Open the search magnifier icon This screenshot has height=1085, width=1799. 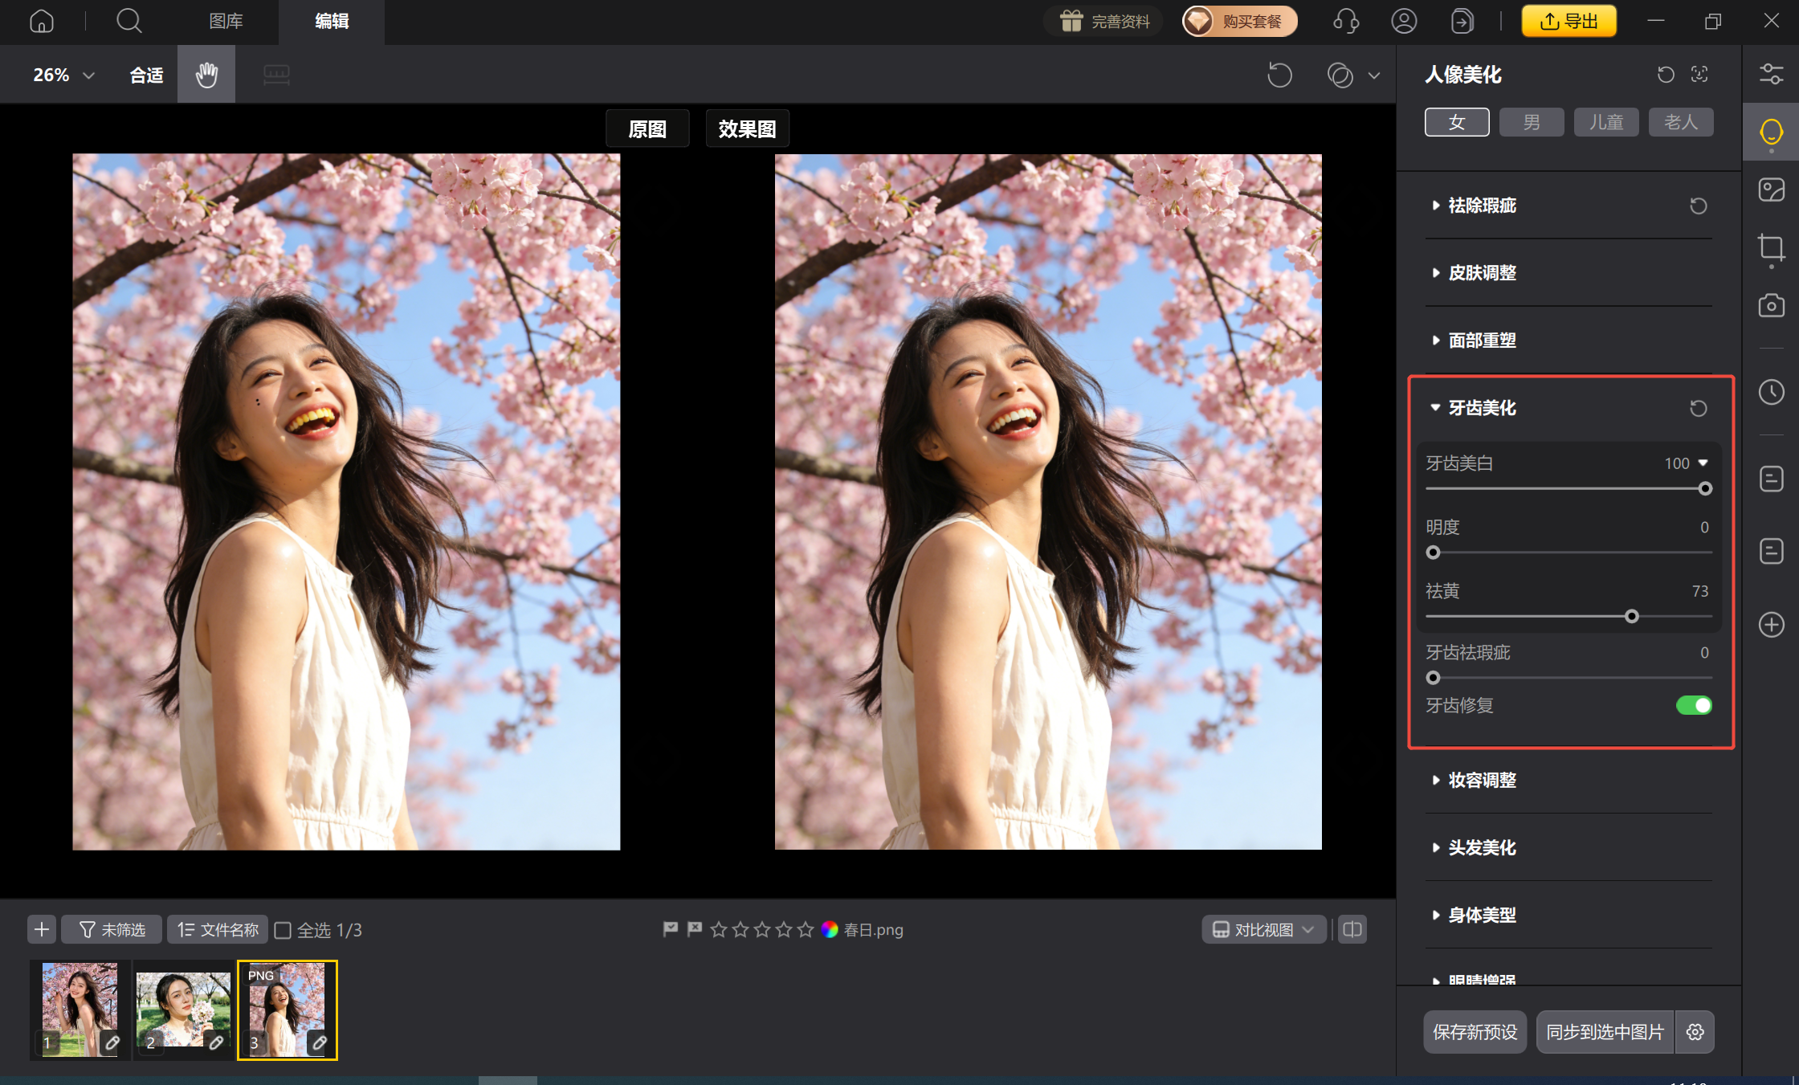click(128, 21)
